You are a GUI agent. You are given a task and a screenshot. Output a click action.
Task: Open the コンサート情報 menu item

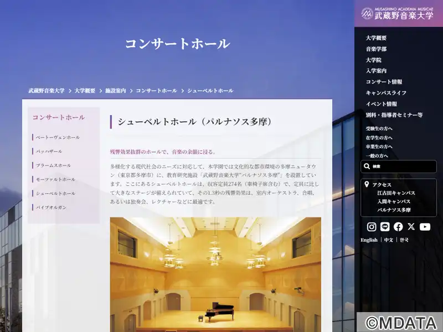click(x=384, y=82)
